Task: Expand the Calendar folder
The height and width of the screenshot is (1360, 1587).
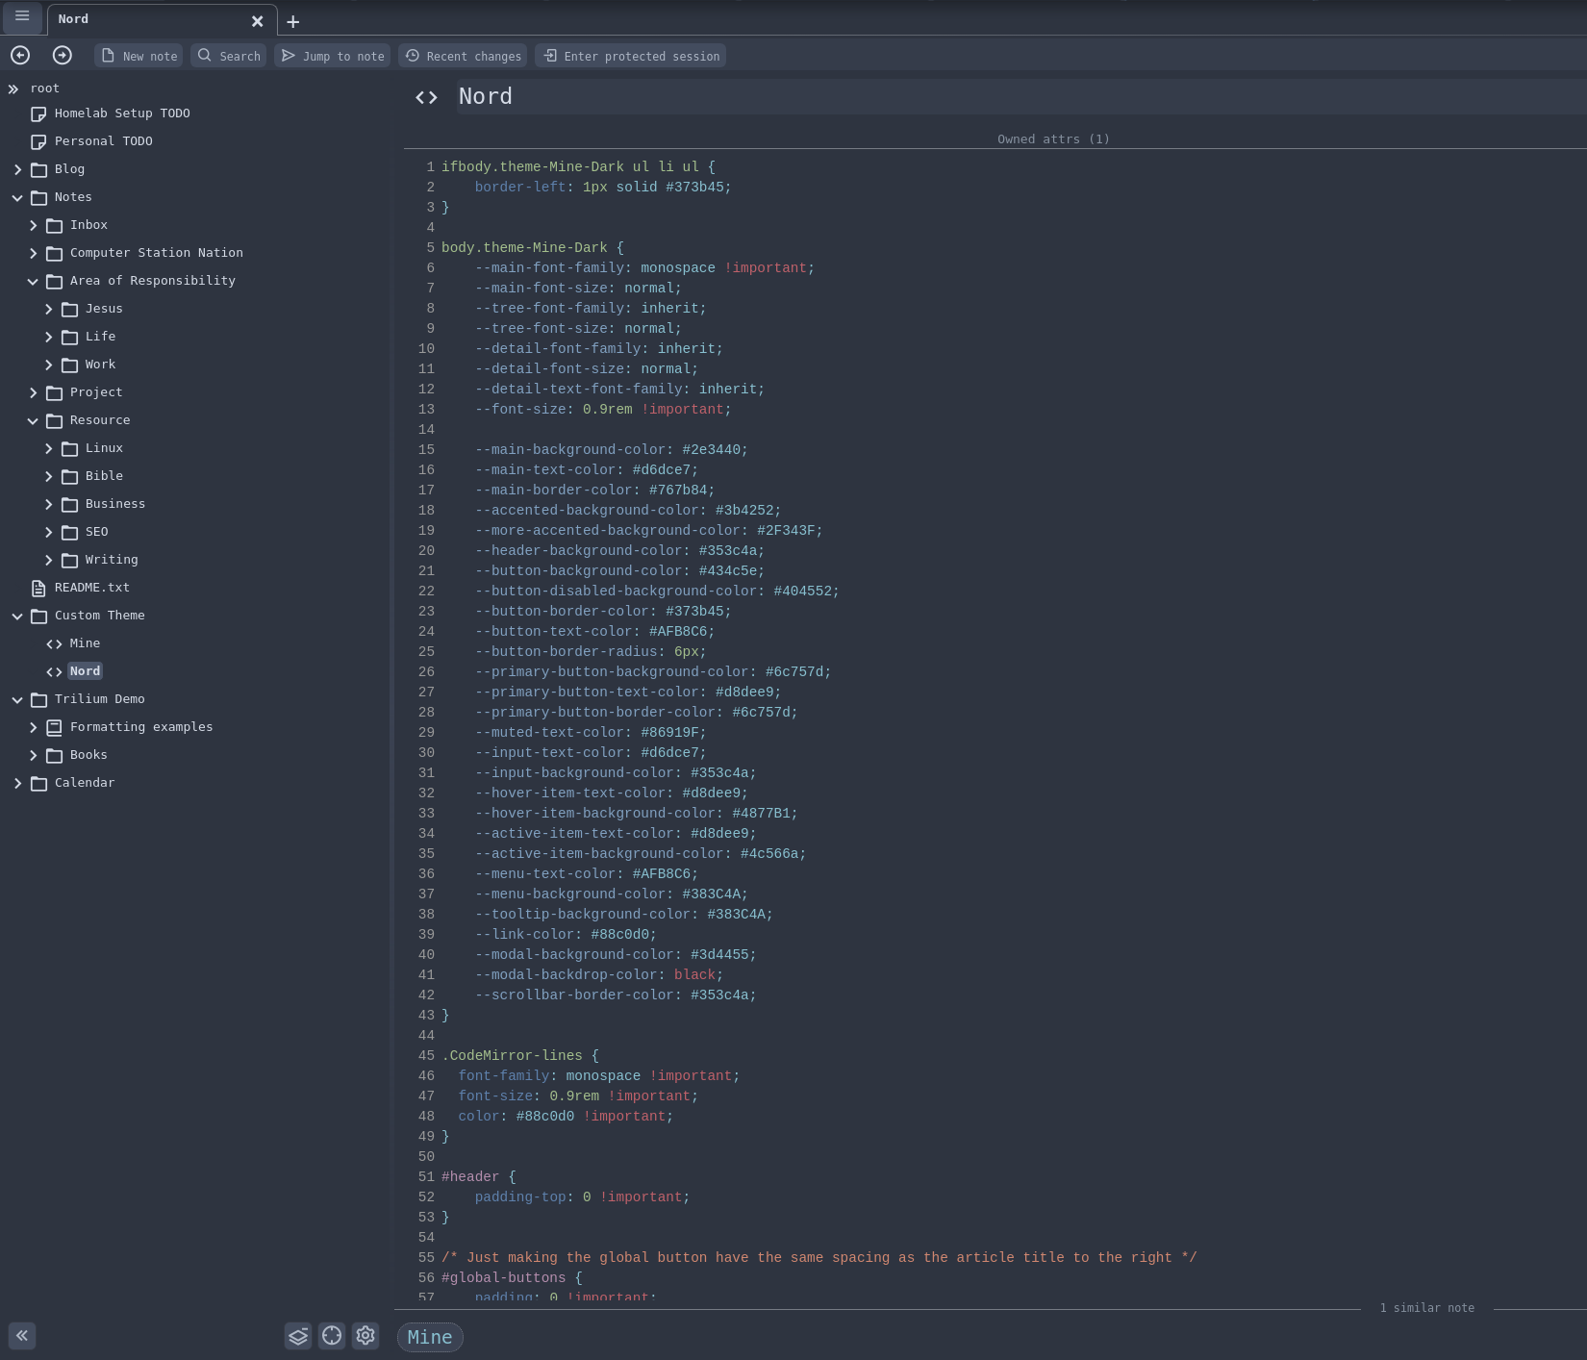Action: pyautogui.click(x=17, y=783)
